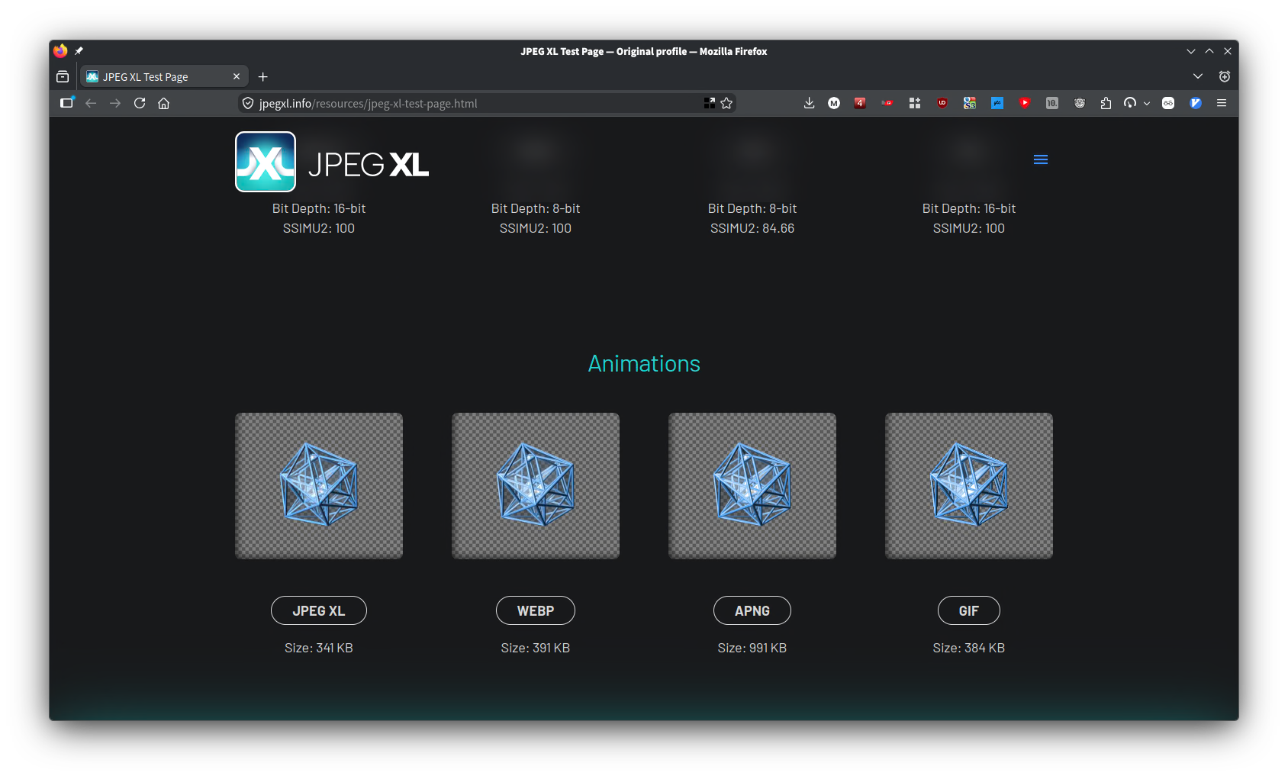The width and height of the screenshot is (1288, 779).
Task: Click the QR code icon in the address bar
Action: 710,103
